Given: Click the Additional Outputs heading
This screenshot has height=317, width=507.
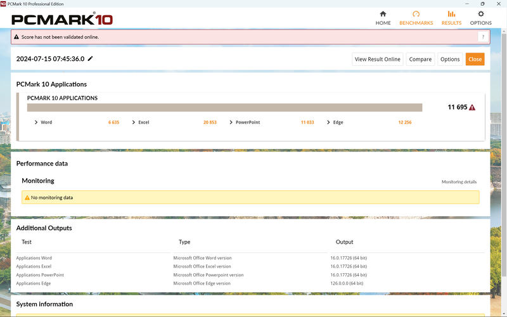Looking at the screenshot, I should tap(44, 228).
